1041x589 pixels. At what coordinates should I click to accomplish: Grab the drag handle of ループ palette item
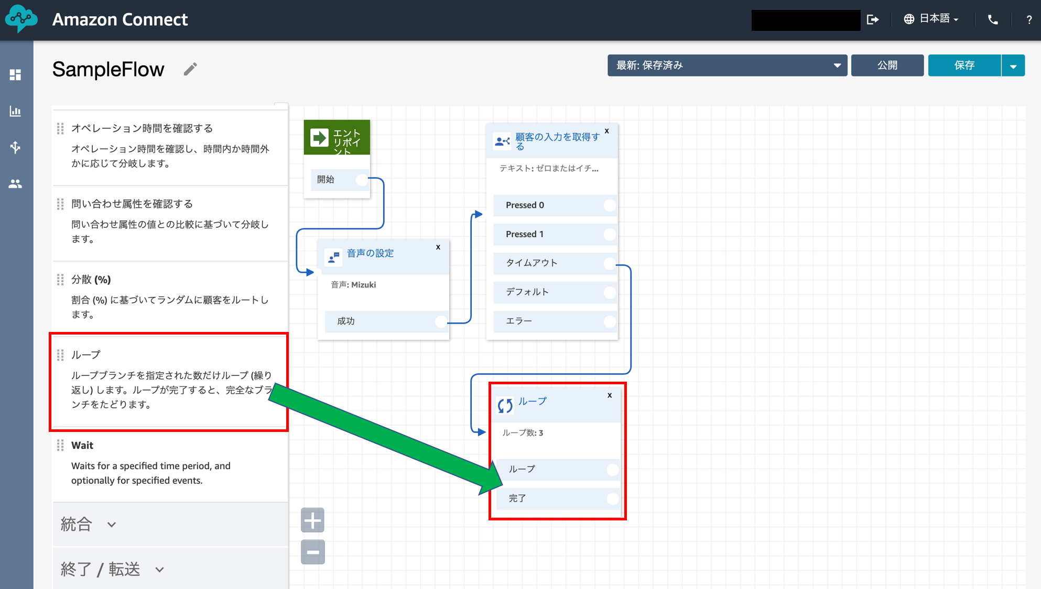60,355
